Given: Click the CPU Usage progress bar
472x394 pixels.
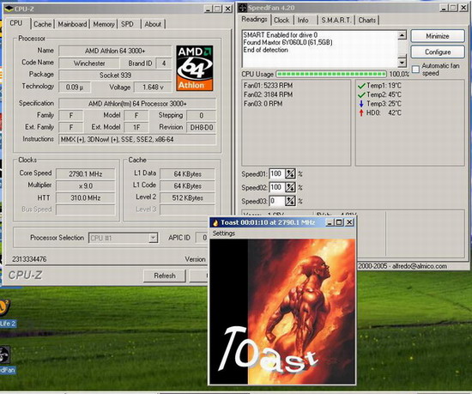Looking at the screenshot, I should (331, 74).
